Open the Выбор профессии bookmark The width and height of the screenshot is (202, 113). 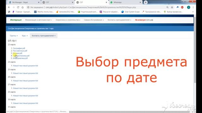point(173,12)
